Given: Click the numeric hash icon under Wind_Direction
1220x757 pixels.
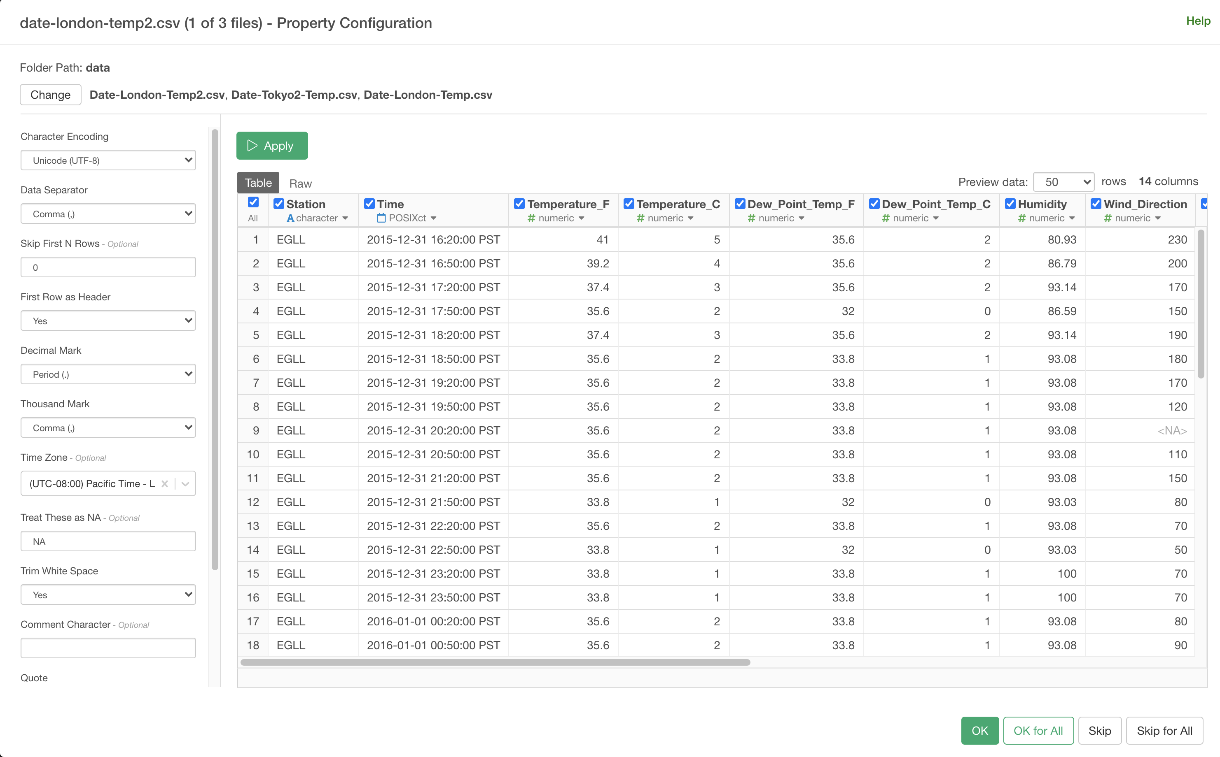Looking at the screenshot, I should [1108, 218].
